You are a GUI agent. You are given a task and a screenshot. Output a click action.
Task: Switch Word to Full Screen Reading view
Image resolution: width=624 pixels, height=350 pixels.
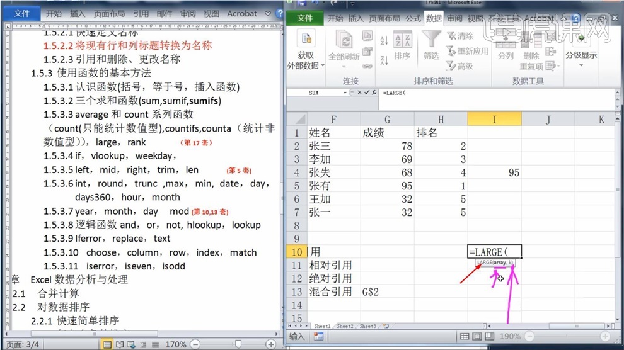coord(119,344)
